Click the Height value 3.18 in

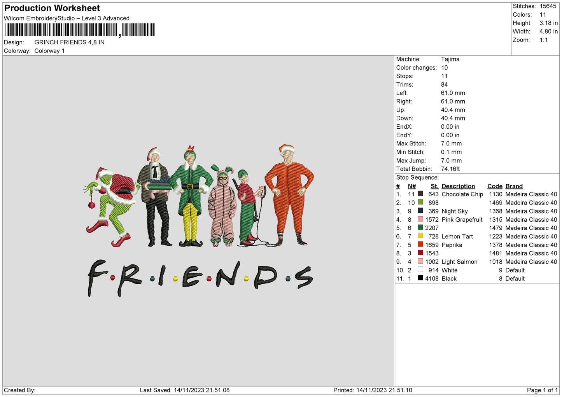click(x=548, y=23)
